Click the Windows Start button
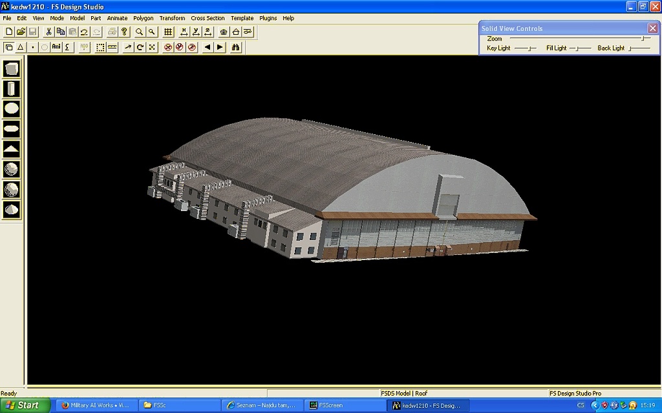 [23, 405]
